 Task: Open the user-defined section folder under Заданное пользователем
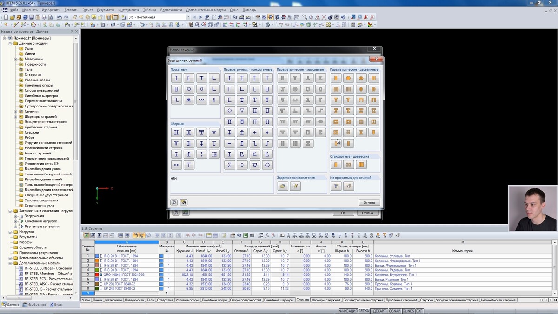click(x=282, y=187)
